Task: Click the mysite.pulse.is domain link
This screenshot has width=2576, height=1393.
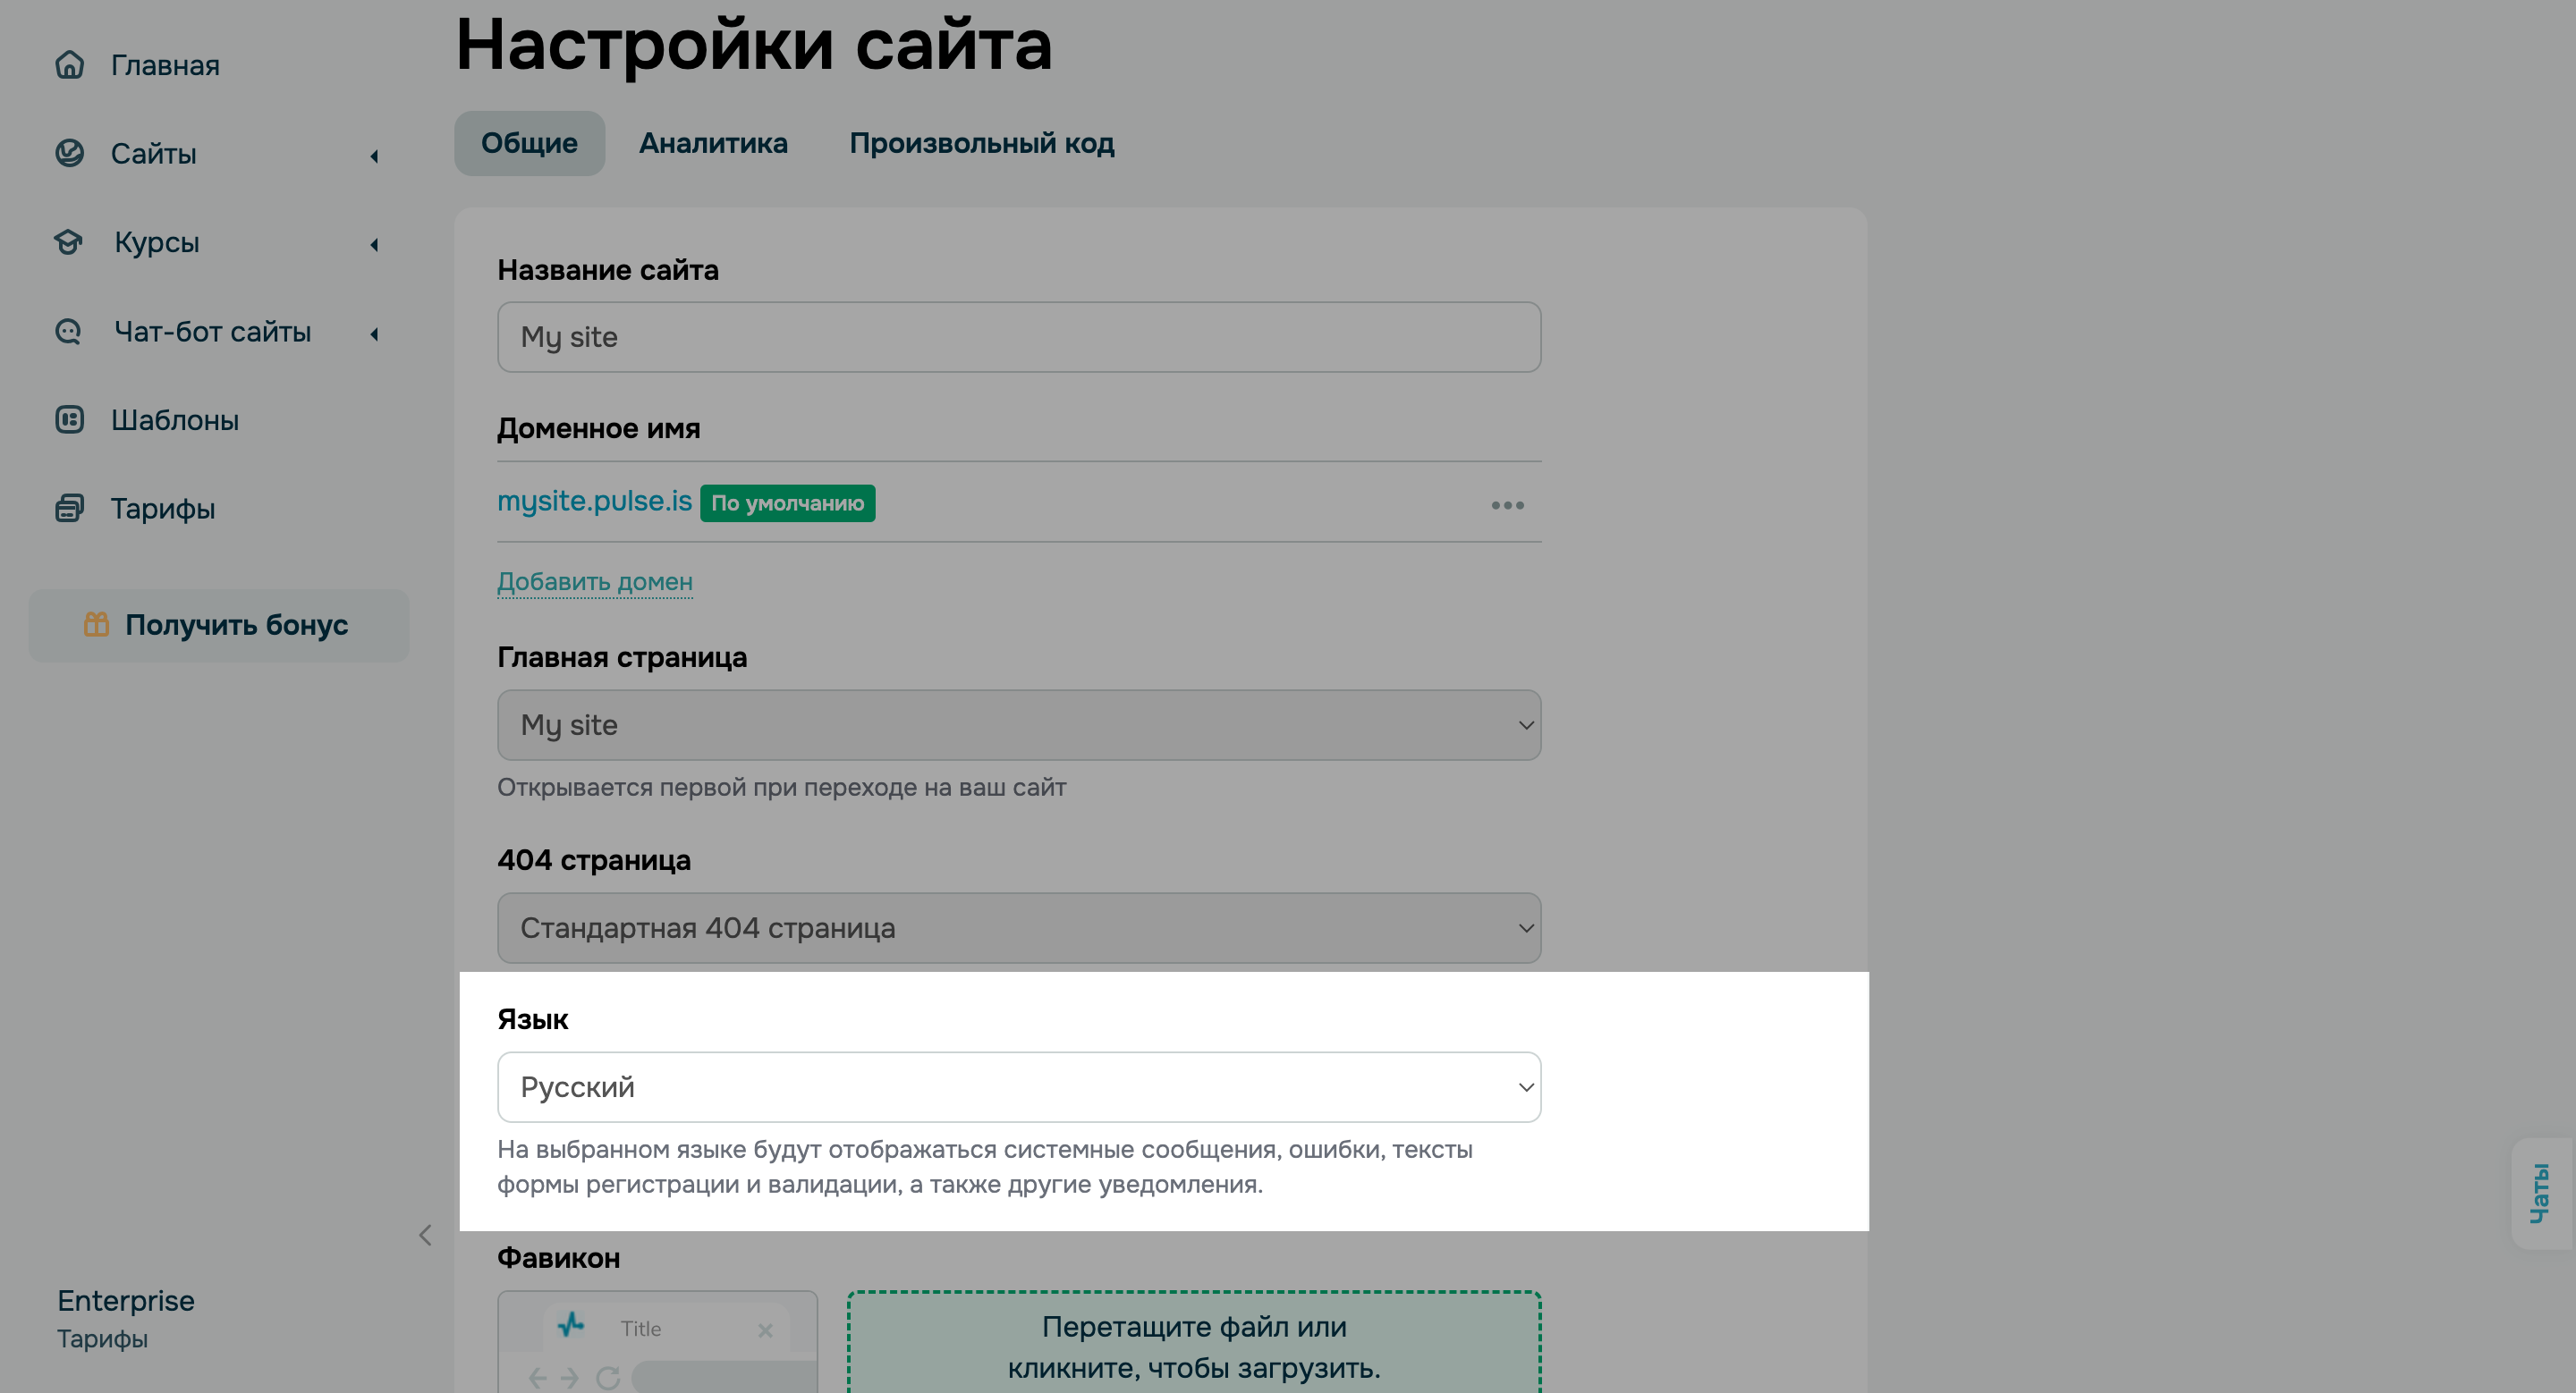Action: point(595,501)
